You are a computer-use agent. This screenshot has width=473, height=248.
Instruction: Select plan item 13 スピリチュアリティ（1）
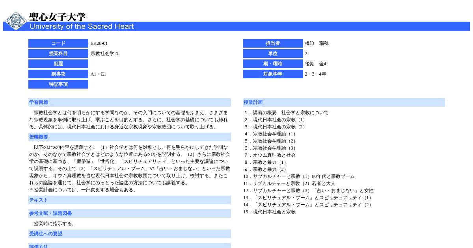(x=308, y=198)
